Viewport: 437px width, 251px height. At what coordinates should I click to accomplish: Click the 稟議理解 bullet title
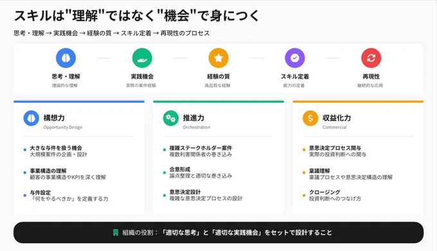point(319,171)
